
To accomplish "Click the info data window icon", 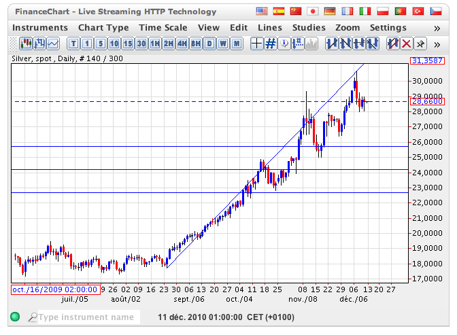I will [x=284, y=43].
